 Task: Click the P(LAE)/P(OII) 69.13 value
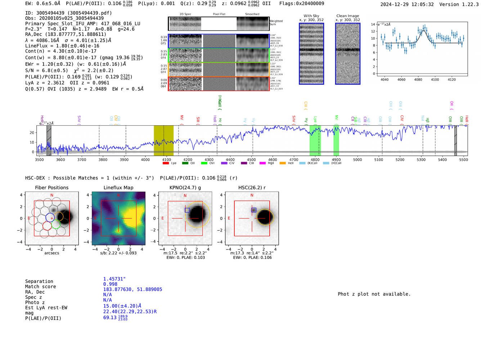click(115, 318)
